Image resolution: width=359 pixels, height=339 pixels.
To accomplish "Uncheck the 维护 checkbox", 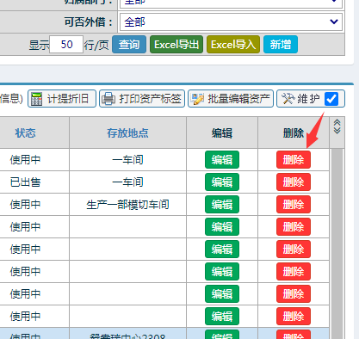I will click(331, 99).
